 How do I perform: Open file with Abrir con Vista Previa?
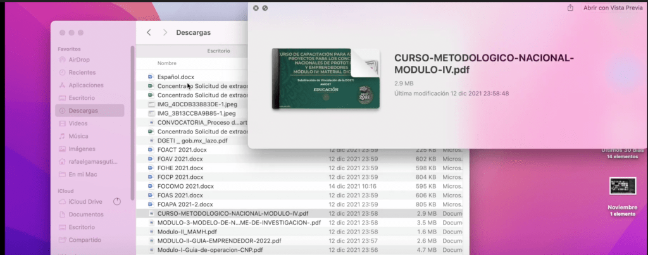[x=612, y=8]
